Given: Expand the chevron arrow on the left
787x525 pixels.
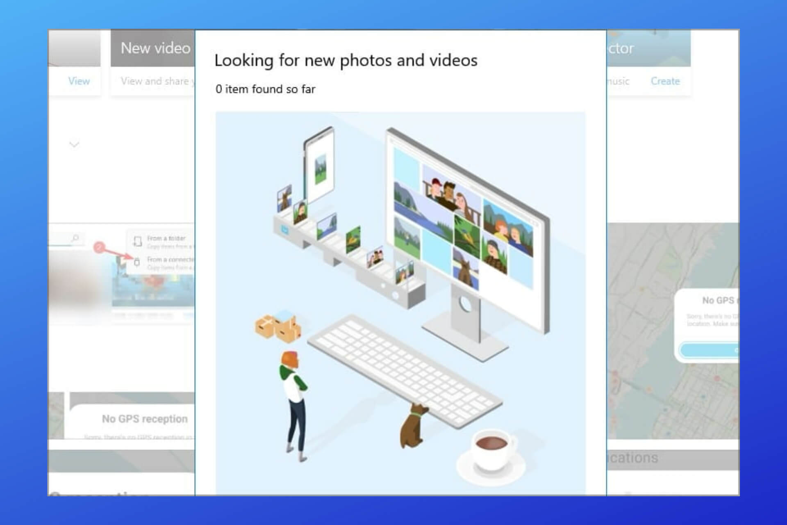Looking at the screenshot, I should (x=74, y=144).
